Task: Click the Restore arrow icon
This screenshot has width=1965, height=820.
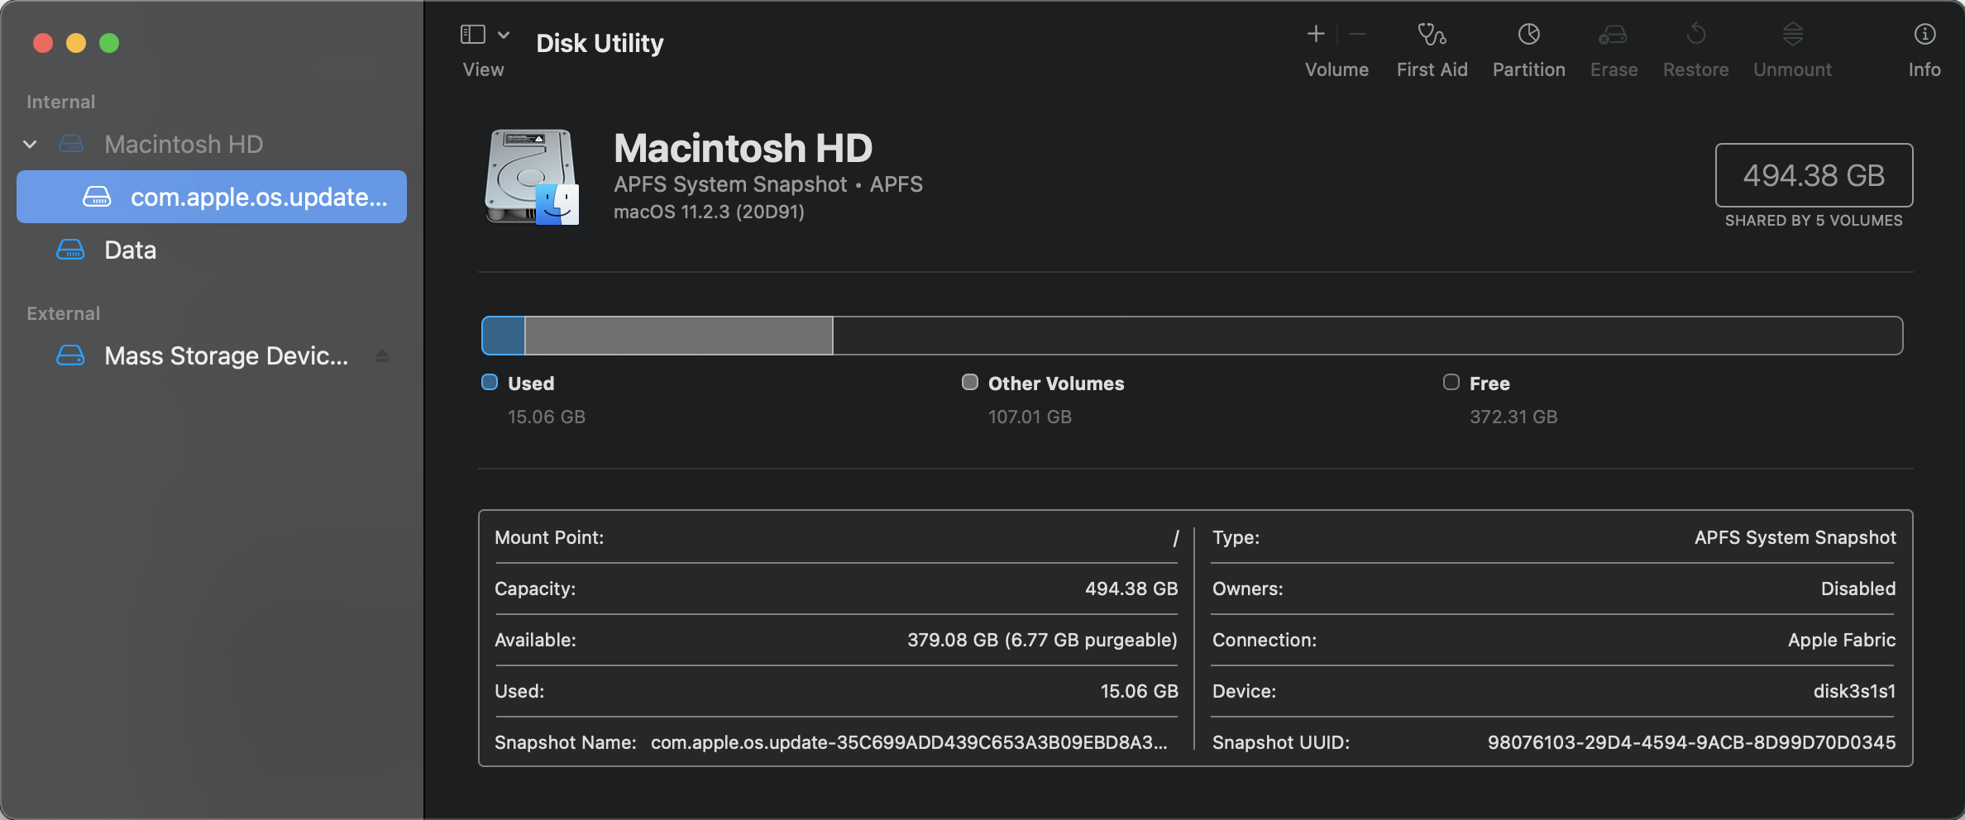Action: [x=1695, y=34]
